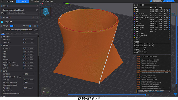This screenshot has width=178, height=100.
Task: Open the 継ぎ目位置 seam position dropdown
Action: (x=28, y=74)
